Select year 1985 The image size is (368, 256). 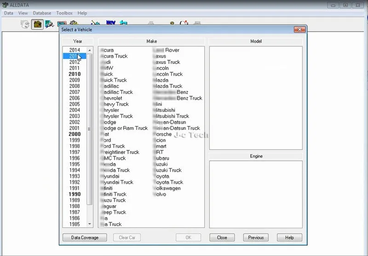(75, 224)
